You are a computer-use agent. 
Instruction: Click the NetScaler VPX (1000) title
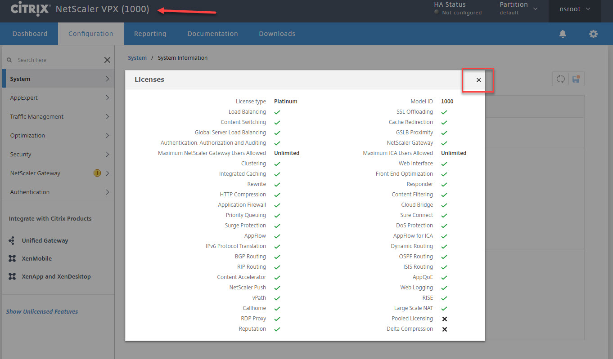(103, 9)
